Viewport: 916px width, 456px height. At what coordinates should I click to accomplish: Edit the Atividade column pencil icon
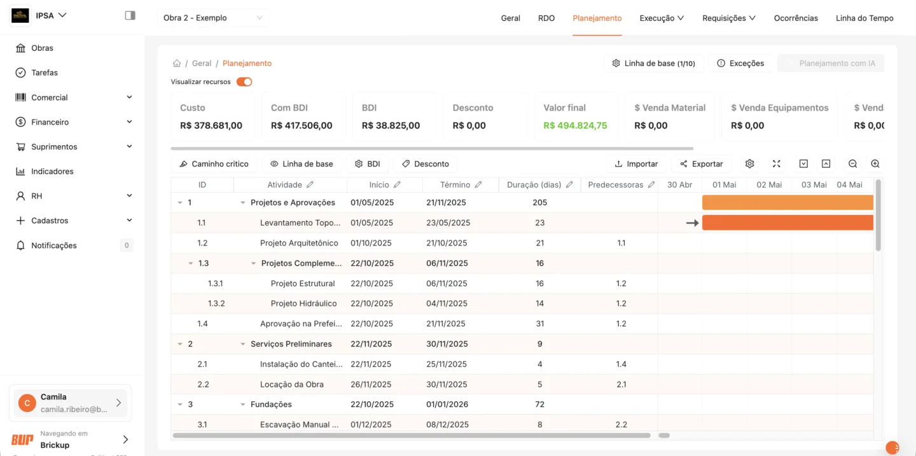pyautogui.click(x=310, y=185)
